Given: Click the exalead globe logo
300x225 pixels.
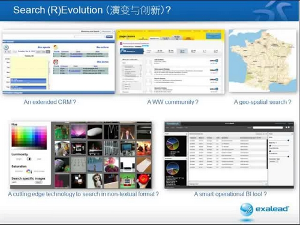Looking at the screenshot, I should [247, 209].
